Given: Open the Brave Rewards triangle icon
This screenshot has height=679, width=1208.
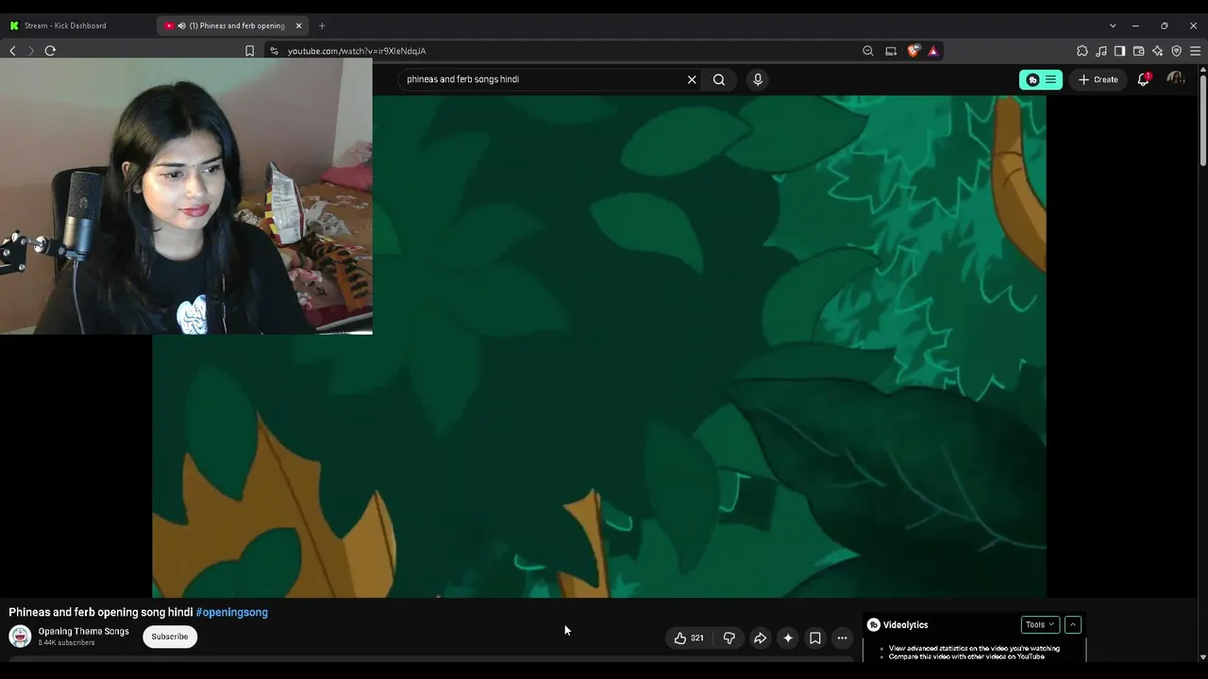Looking at the screenshot, I should [933, 51].
